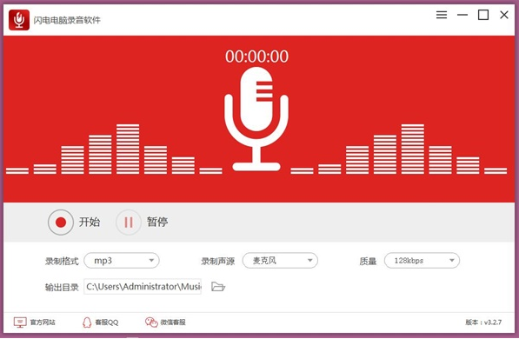Open the 客服QQ link
The height and width of the screenshot is (339, 519).
point(107,322)
